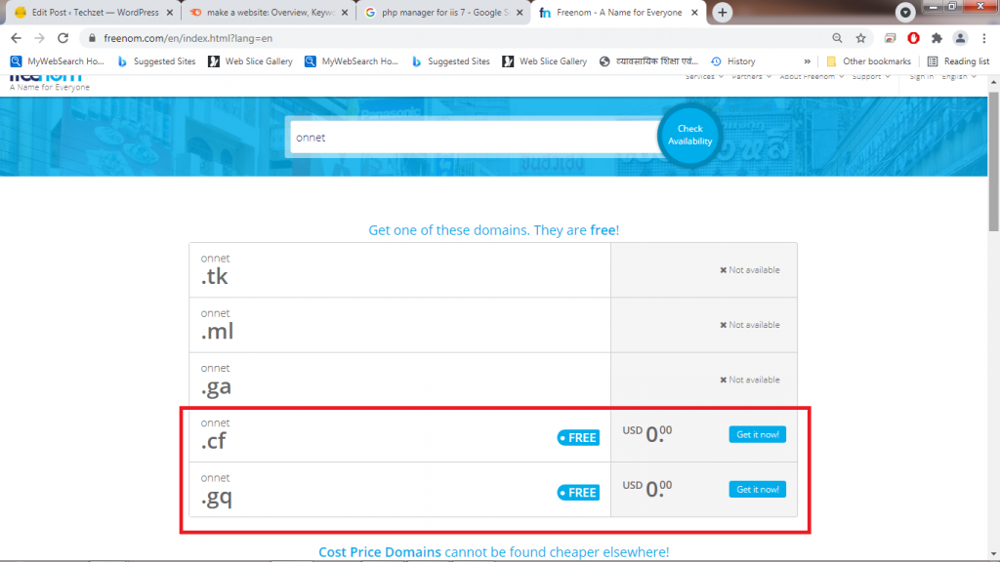Reload the page with the refresh icon
Viewport: 1000px width, 562px height.
[63, 38]
